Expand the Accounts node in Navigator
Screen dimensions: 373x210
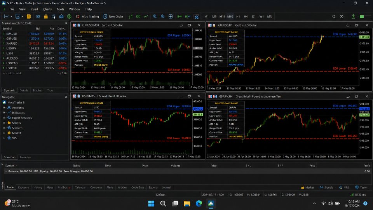click(x=4, y=108)
